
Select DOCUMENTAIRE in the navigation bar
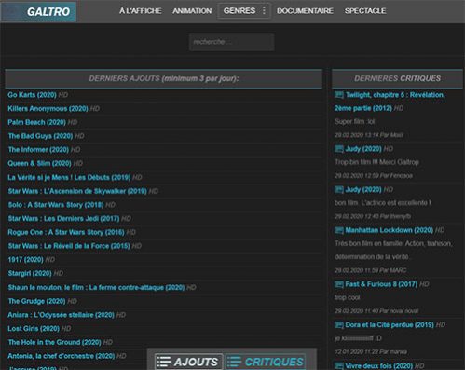click(x=305, y=11)
